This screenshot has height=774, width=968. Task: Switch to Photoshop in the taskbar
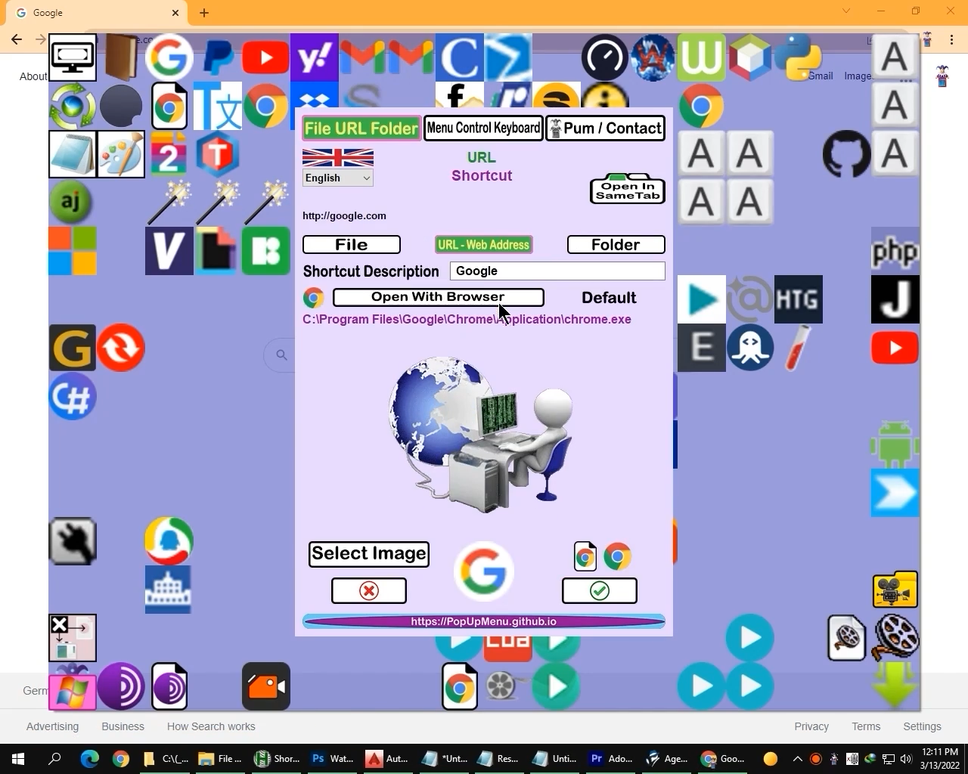tap(333, 759)
